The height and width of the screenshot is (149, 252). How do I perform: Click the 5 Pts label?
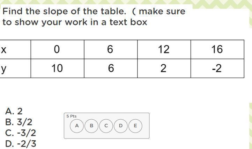71,116
